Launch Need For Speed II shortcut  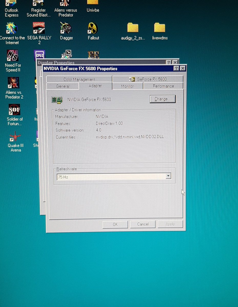point(12,61)
